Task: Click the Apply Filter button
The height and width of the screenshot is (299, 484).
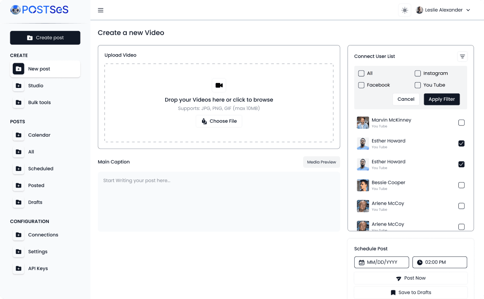Action: (x=441, y=99)
